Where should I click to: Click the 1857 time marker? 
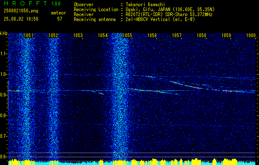pyautogui.click(x=177, y=35)
